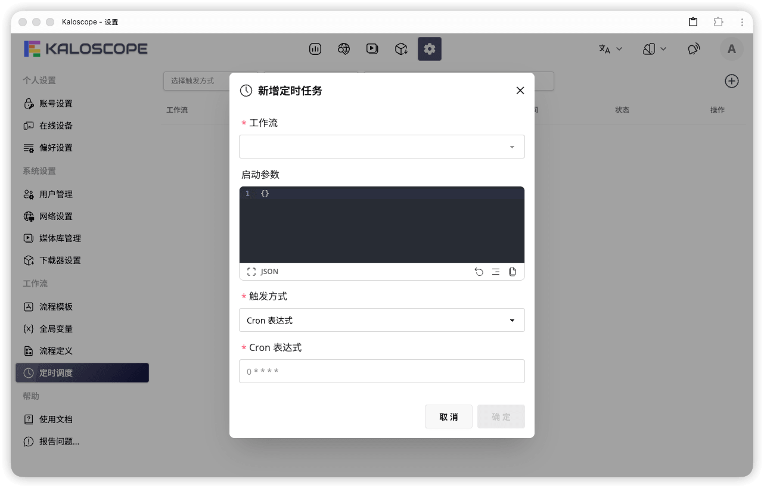The height and width of the screenshot is (488, 764).
Task: Close the 新增定时任务 dialog
Action: tap(520, 91)
